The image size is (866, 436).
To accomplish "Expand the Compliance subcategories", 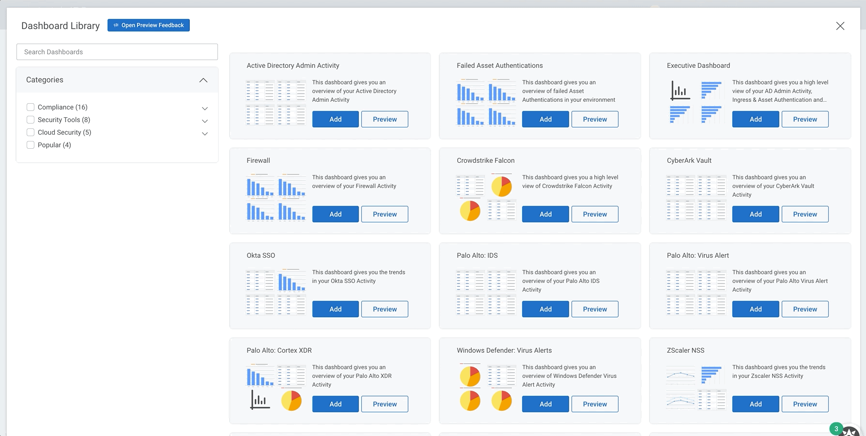I will click(x=205, y=108).
